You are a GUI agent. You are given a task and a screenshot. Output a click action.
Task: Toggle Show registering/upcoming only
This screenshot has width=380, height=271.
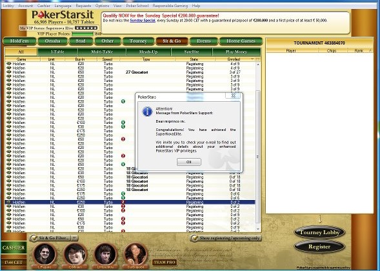click(x=226, y=238)
